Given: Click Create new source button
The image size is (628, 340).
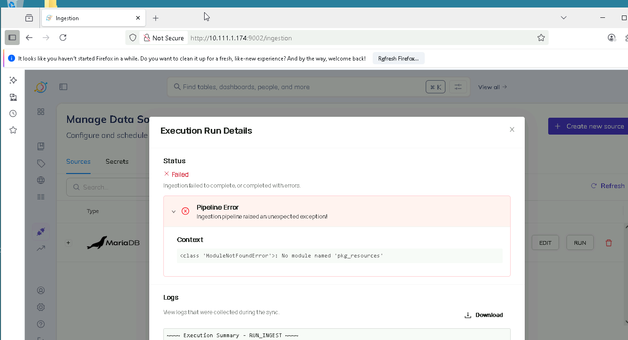Looking at the screenshot, I should point(589,126).
